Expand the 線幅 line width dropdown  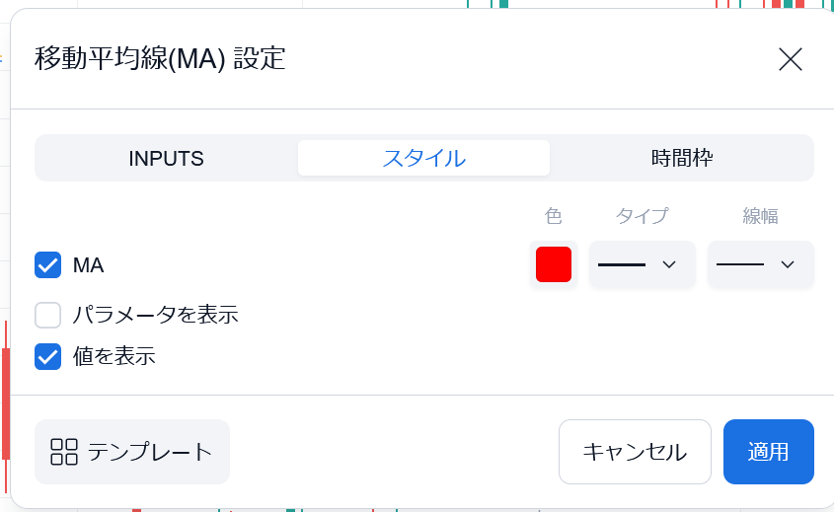pyautogui.click(x=760, y=264)
